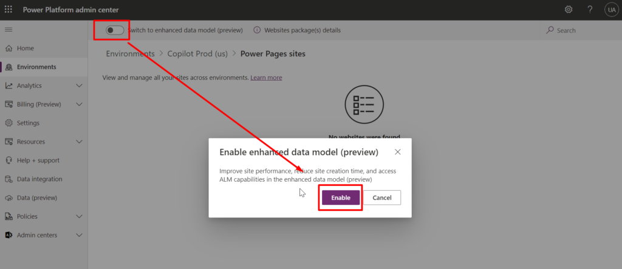Click the Help + support headset icon
Image resolution: width=622 pixels, height=269 pixels.
(x=9, y=160)
